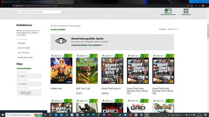
Task: Reload the page with the browser refresh icon
Action: pos(9,6)
